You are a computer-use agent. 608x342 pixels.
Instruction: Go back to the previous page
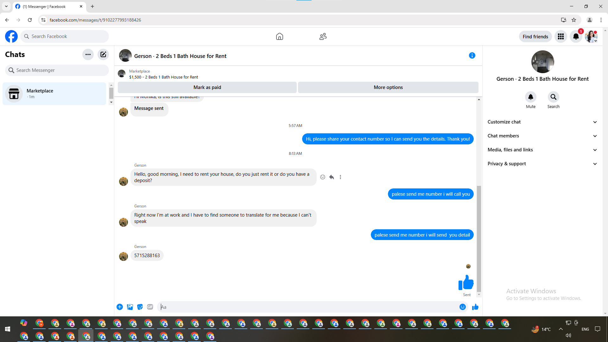7,20
